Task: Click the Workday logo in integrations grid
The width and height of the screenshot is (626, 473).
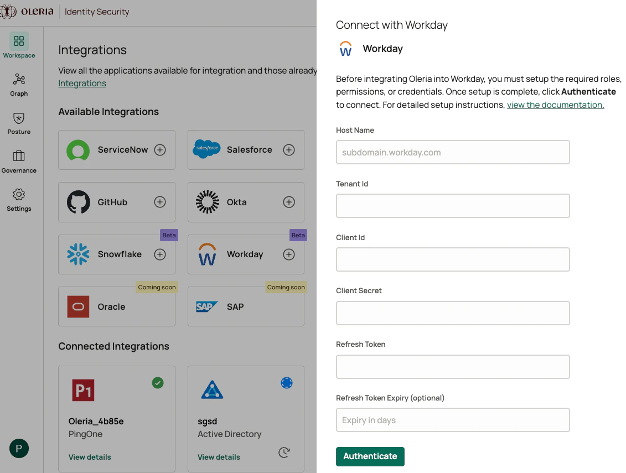Action: 207,254
